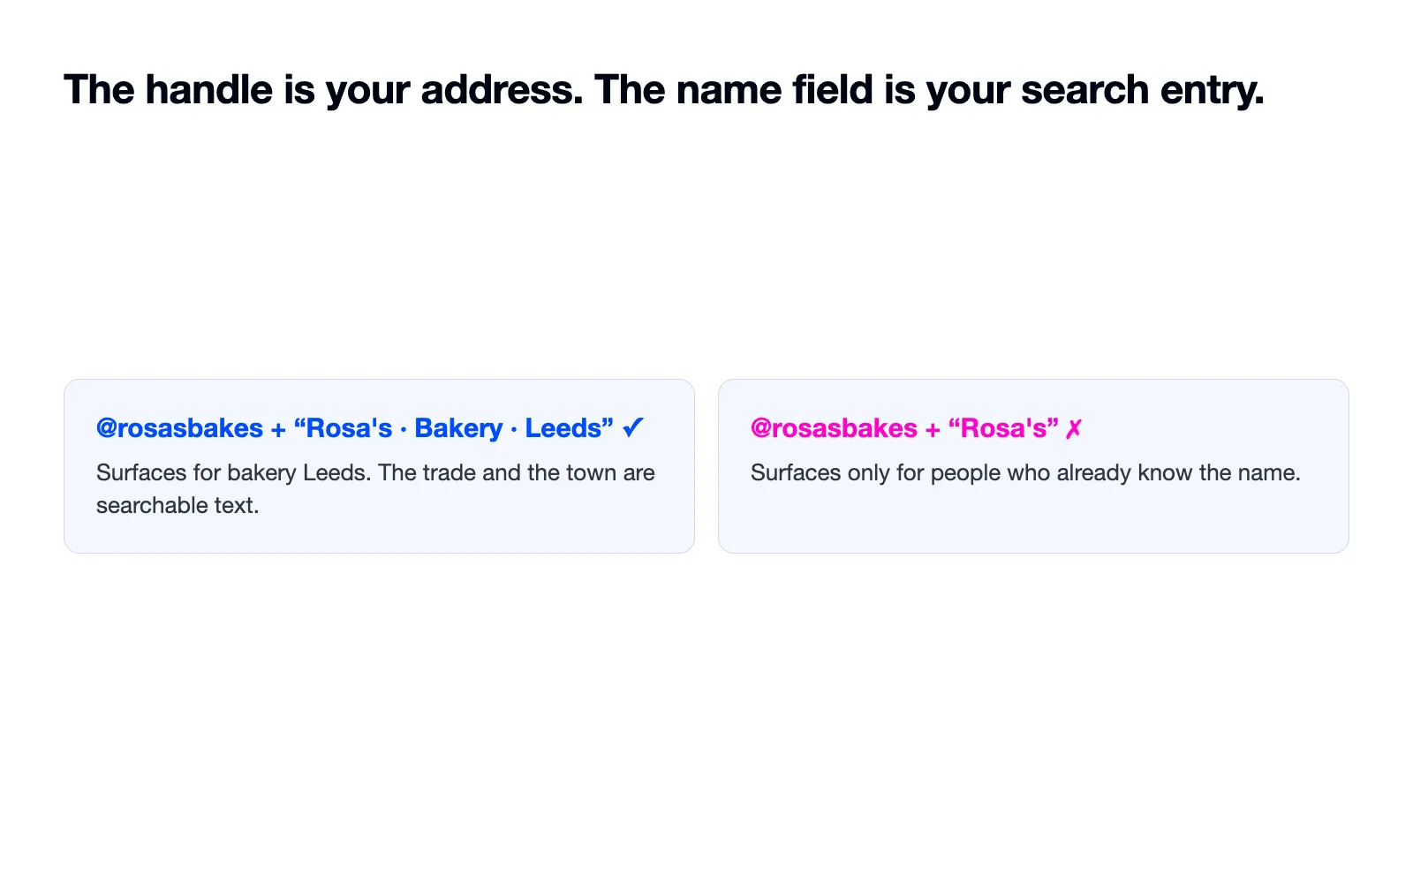Click the pink plus sign in right card
1413x883 pixels.
coord(933,430)
